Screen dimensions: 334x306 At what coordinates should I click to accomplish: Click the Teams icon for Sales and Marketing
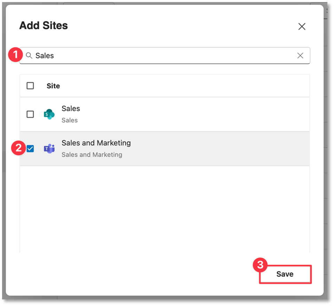[49, 149]
